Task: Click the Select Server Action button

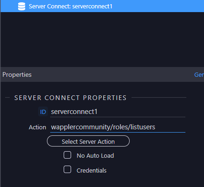Action: point(88,141)
